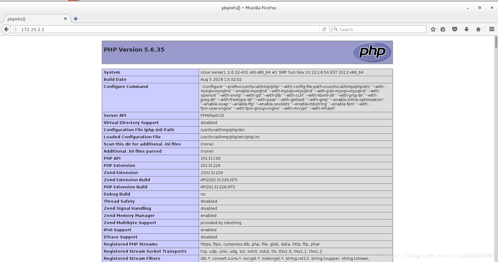The image size is (498, 262).
Task: Click the Zend Extension value 220131226
Action: pos(212,172)
